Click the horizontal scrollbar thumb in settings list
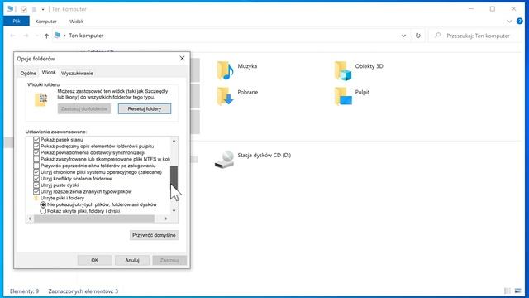Screen dimensions: 529x298 94,219
